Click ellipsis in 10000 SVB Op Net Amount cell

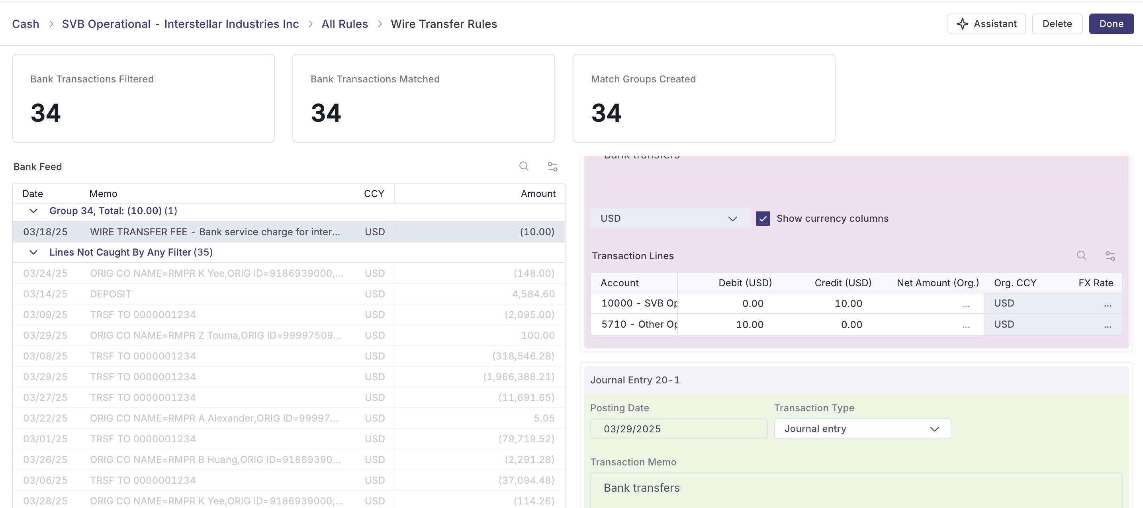tap(966, 304)
